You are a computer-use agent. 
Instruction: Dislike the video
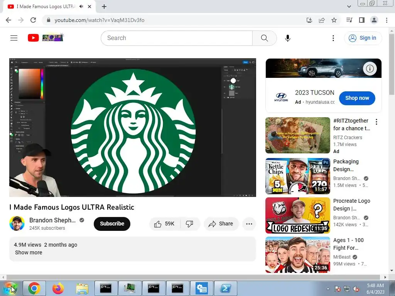click(190, 224)
